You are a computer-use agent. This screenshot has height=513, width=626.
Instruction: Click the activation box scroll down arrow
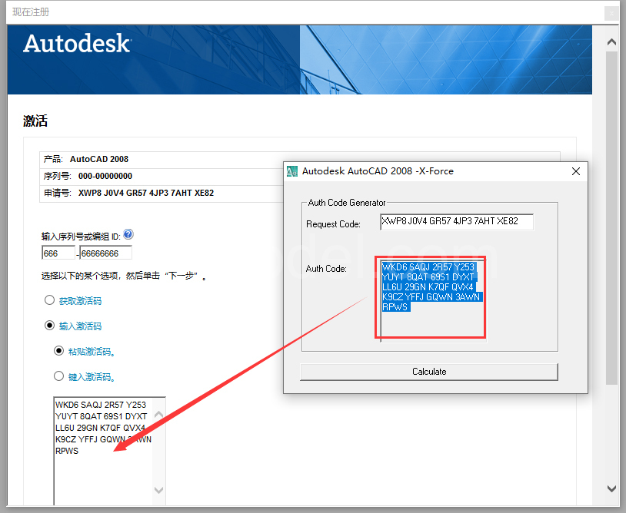159,490
